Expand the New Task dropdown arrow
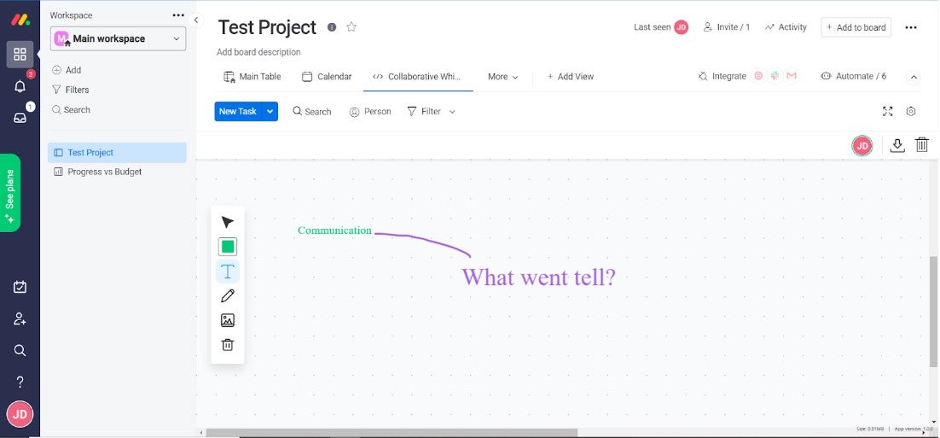The width and height of the screenshot is (940, 438). click(270, 111)
